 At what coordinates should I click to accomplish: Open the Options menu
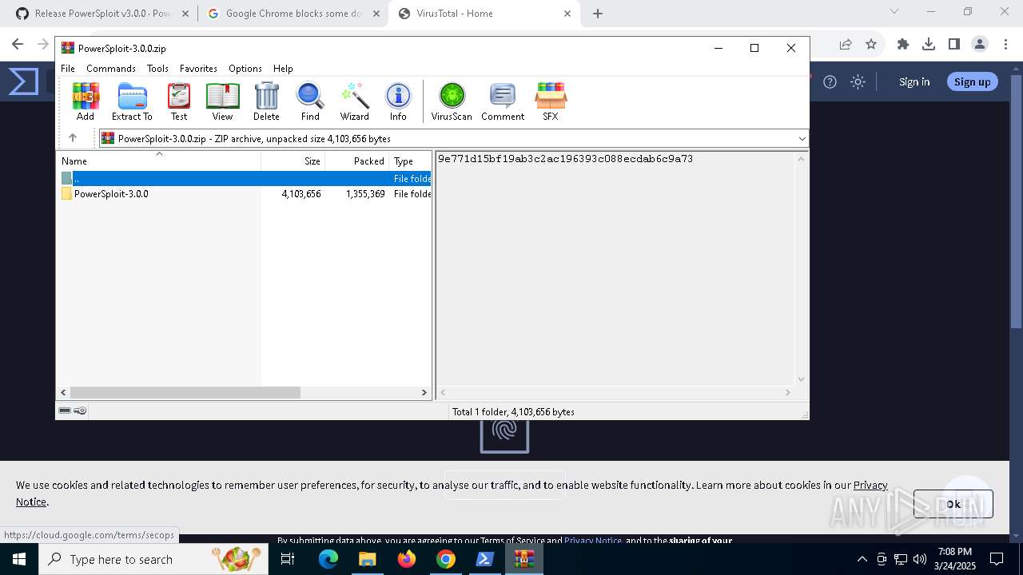pyautogui.click(x=245, y=69)
